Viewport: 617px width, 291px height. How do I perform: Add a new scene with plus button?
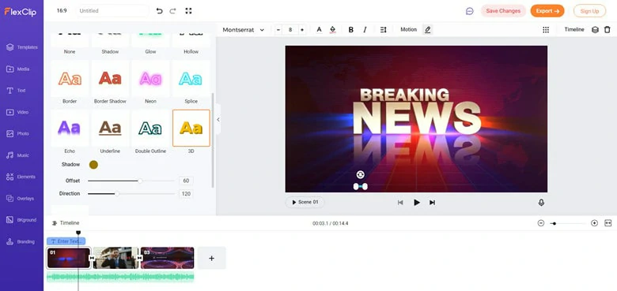pos(212,258)
